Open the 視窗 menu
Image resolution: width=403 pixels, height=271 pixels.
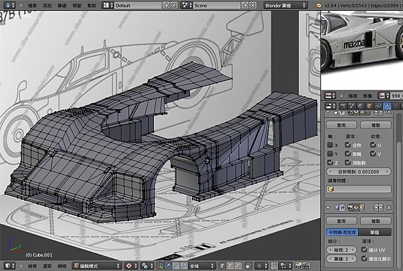[x=77, y=5]
